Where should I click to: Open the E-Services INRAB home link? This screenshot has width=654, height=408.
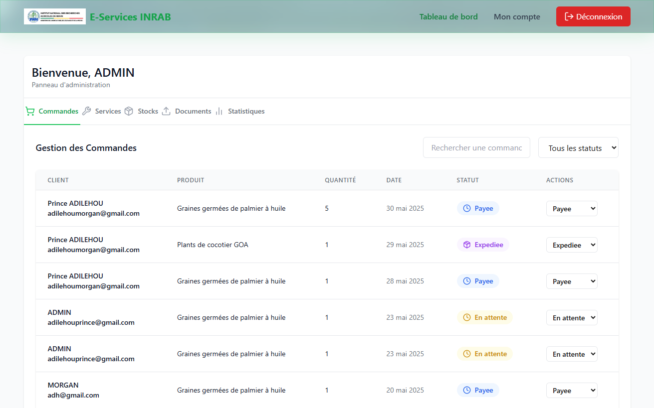[x=130, y=17]
